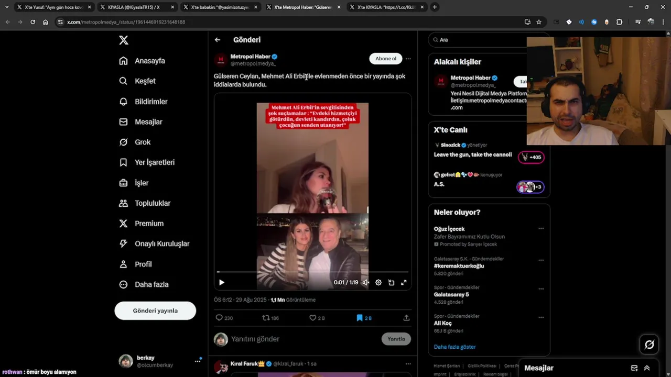Enter video fullscreen mode

[404, 282]
